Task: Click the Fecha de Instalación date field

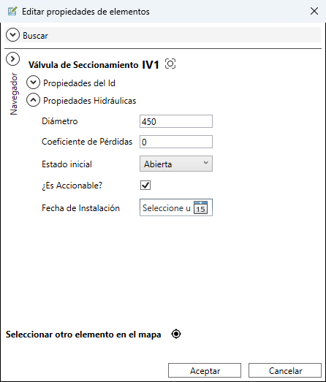Action: coord(167,207)
